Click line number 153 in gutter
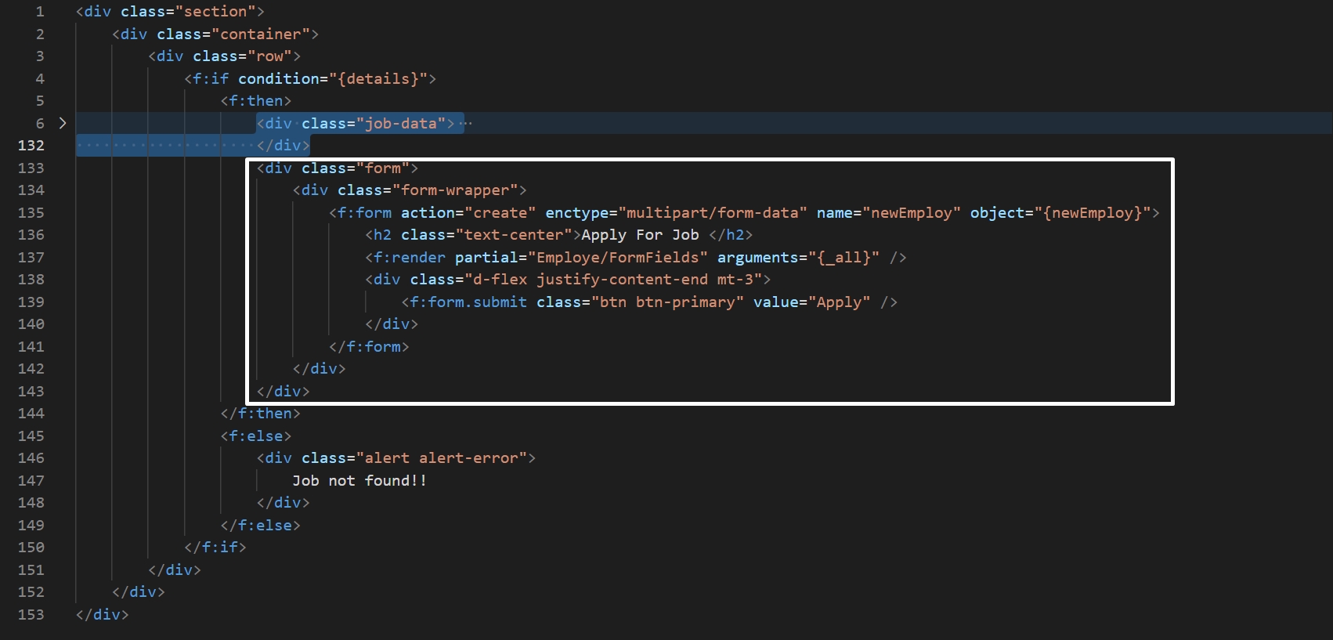Screen dimensions: 1333x640 click(x=31, y=614)
